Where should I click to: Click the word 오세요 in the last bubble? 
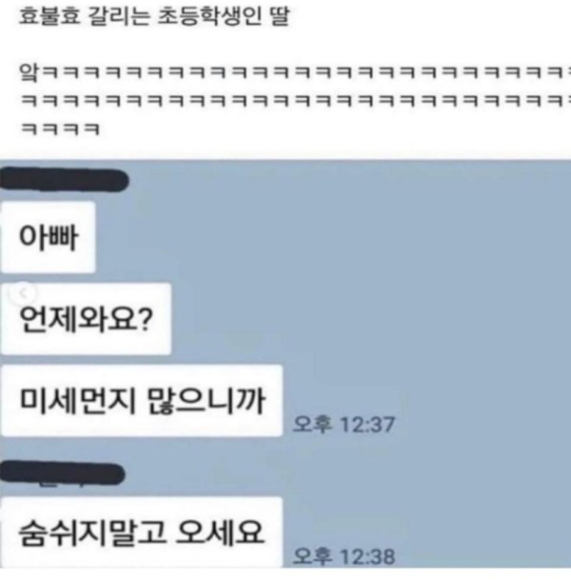pos(220,533)
